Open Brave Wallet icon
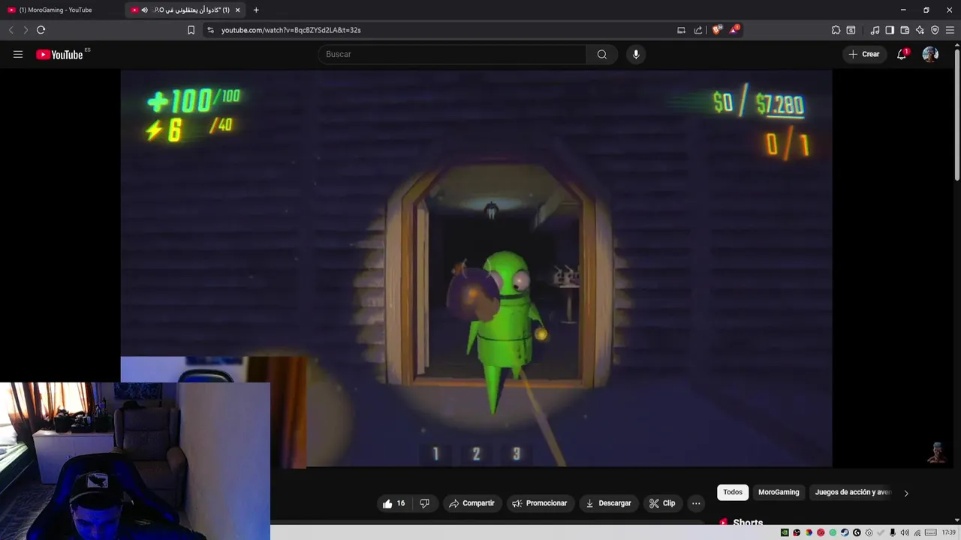Image resolution: width=961 pixels, height=540 pixels. click(x=905, y=30)
